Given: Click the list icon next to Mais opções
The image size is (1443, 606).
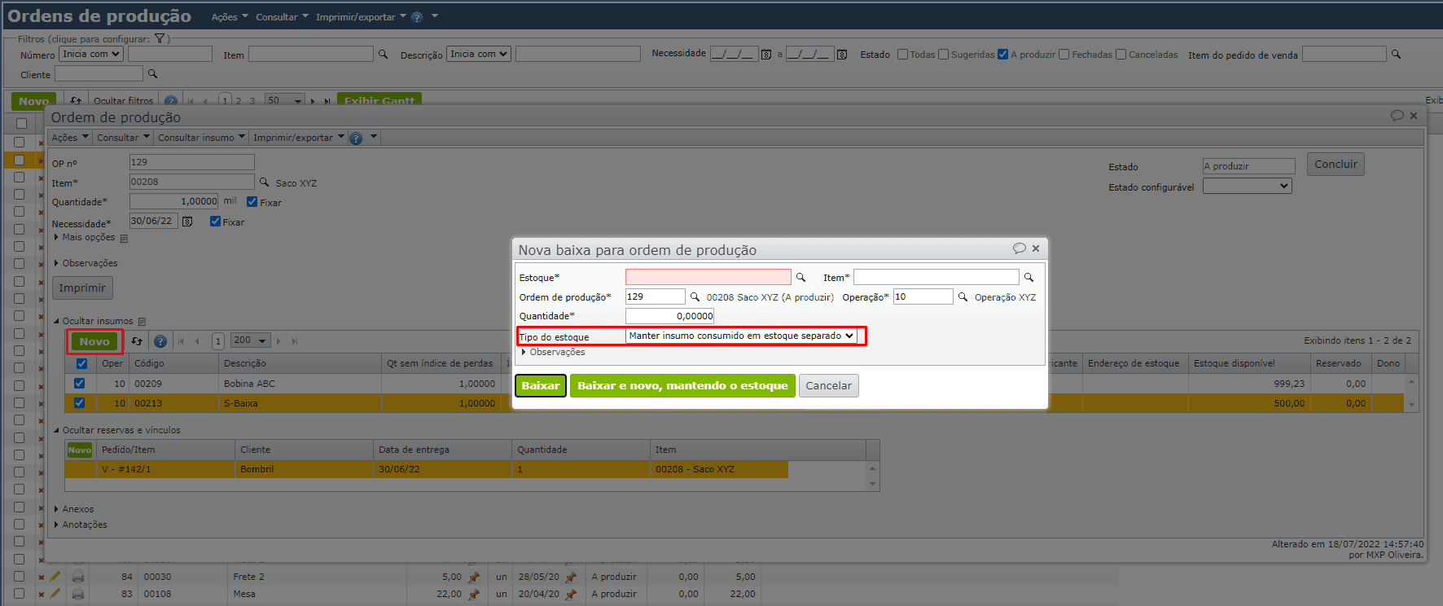Looking at the screenshot, I should 124,239.
